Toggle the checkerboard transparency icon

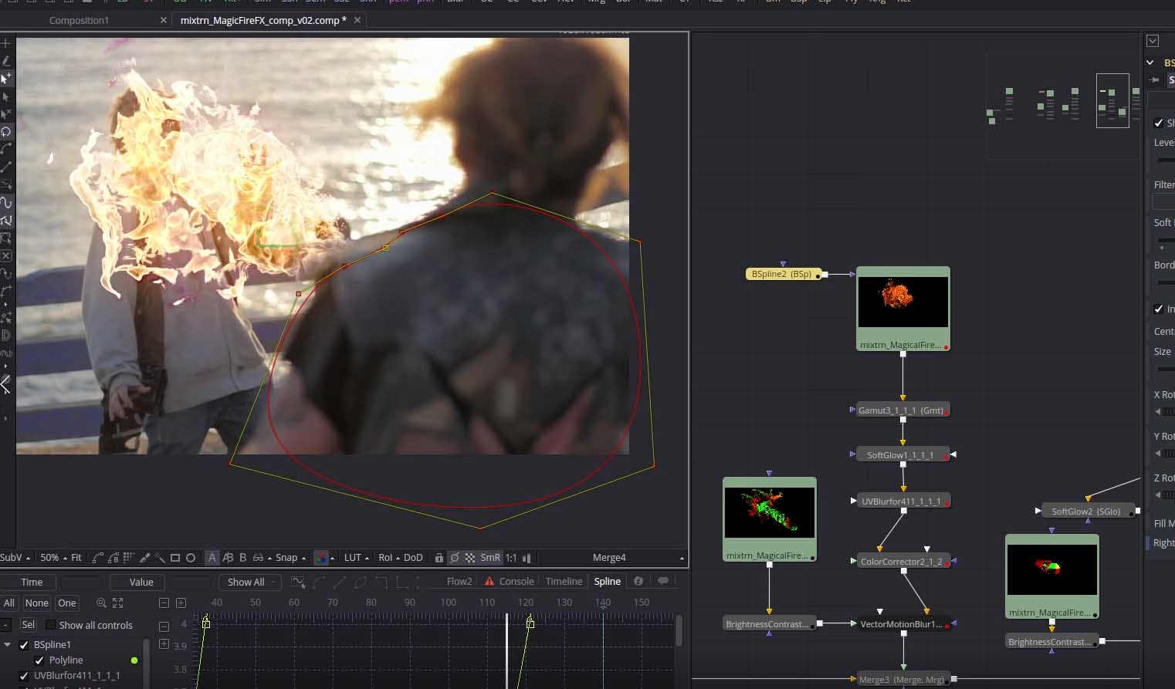pos(469,558)
